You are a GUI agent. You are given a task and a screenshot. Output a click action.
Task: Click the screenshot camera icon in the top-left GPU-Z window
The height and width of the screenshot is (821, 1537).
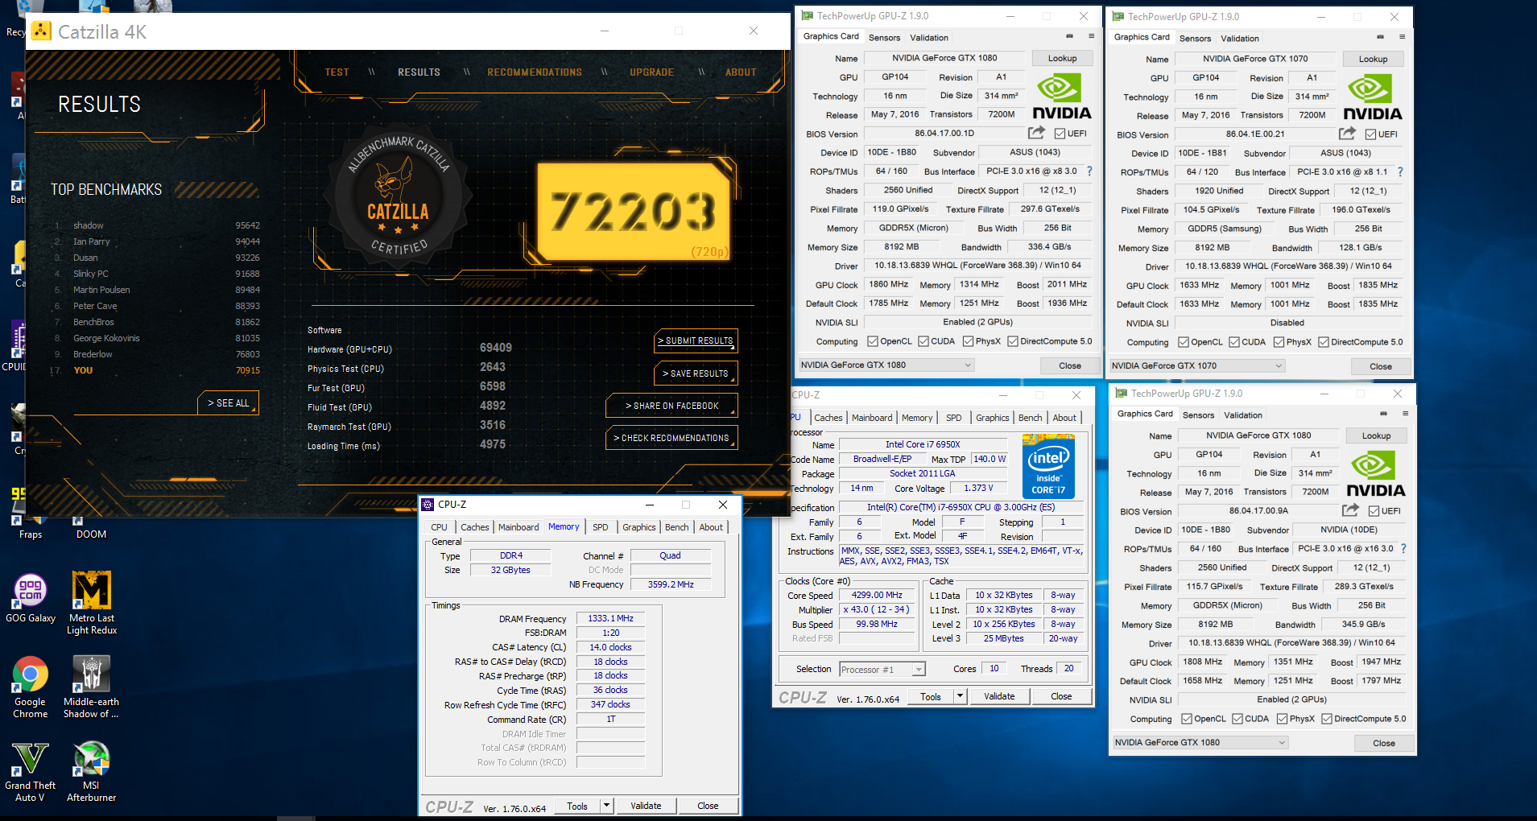coord(1069,36)
